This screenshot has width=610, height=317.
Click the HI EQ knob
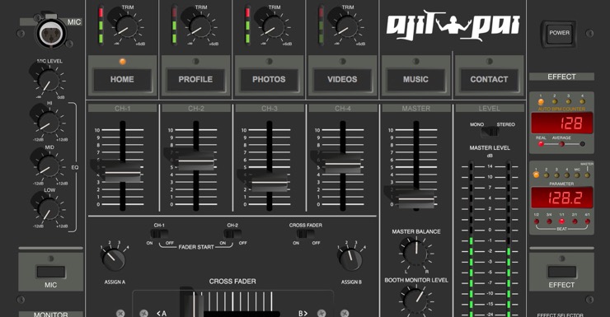click(49, 123)
